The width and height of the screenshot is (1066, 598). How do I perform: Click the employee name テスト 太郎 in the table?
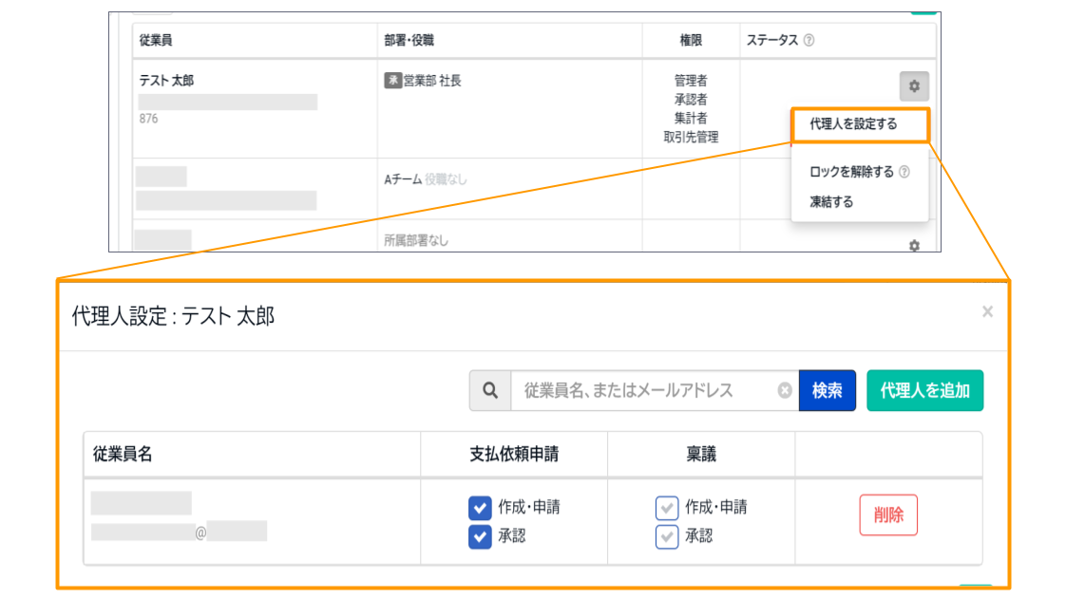coord(166,82)
